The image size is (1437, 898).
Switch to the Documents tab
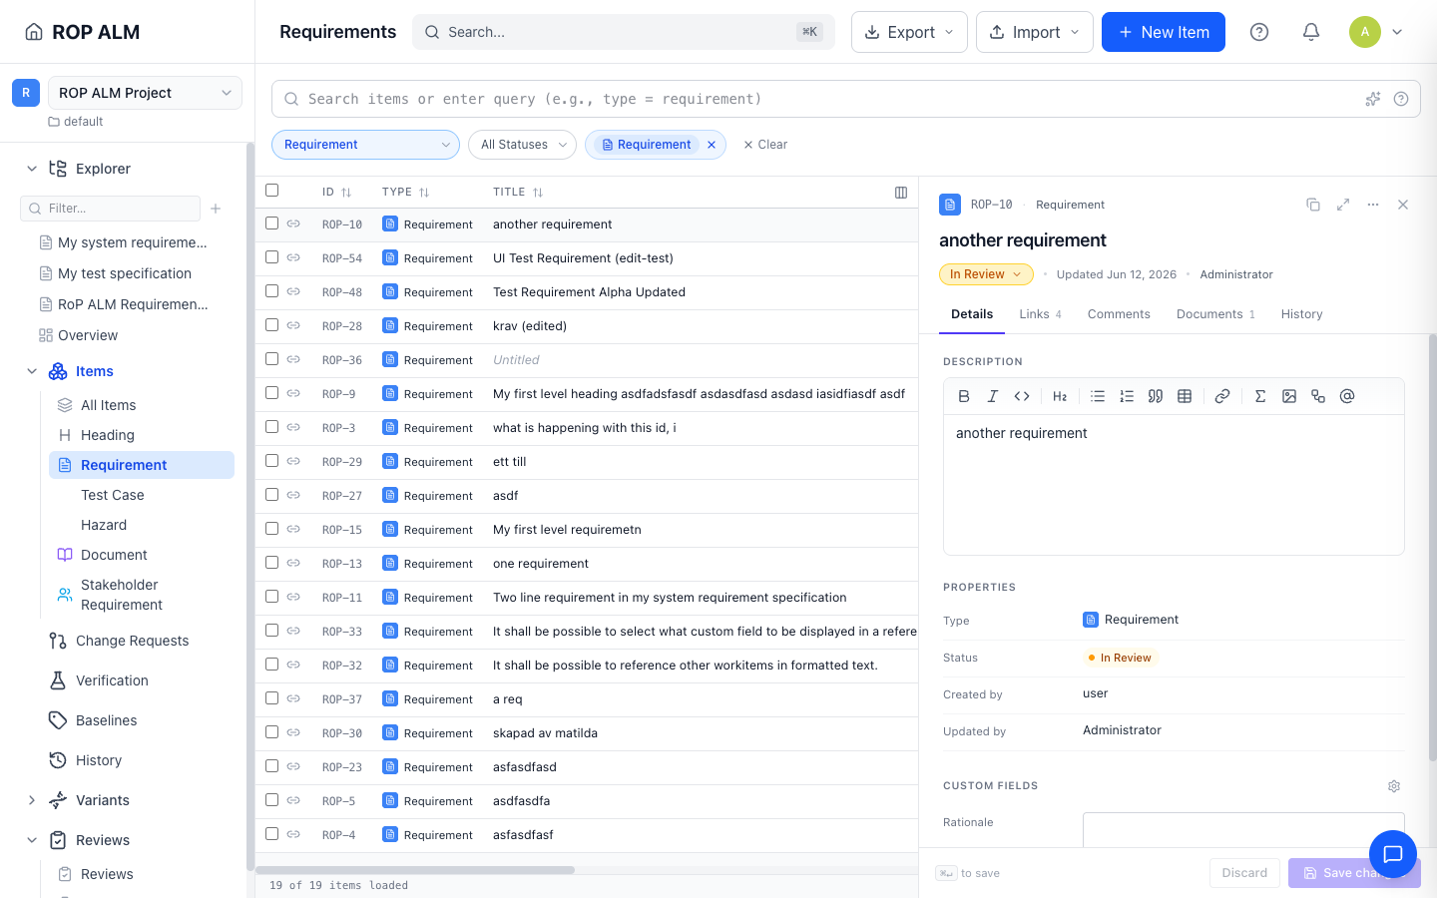click(x=1215, y=314)
